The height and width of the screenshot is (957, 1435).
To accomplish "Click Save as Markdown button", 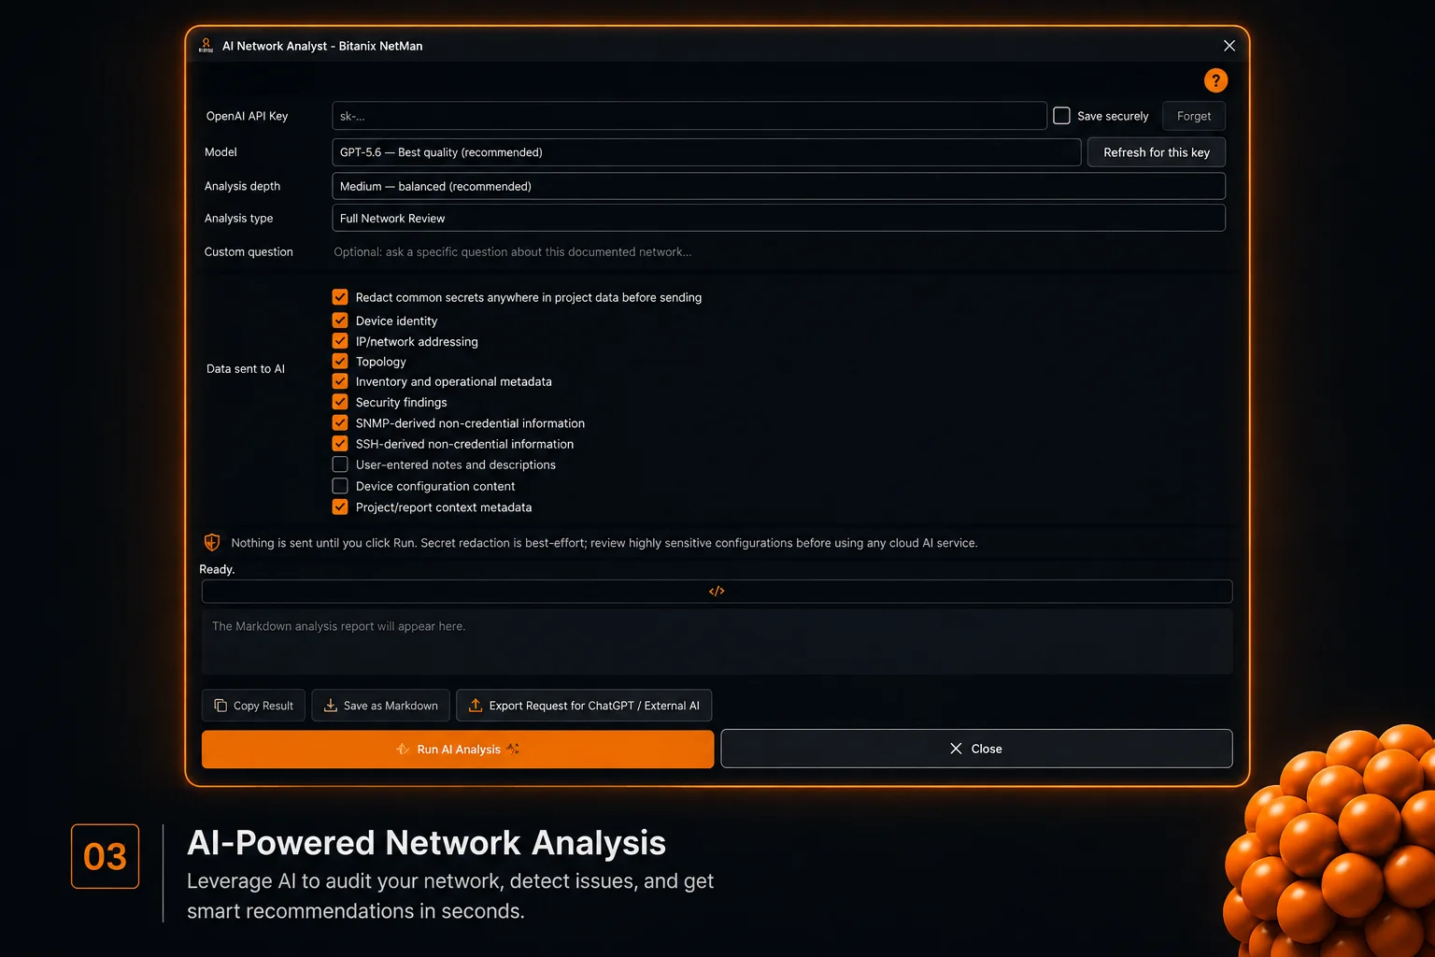I will [380, 706].
